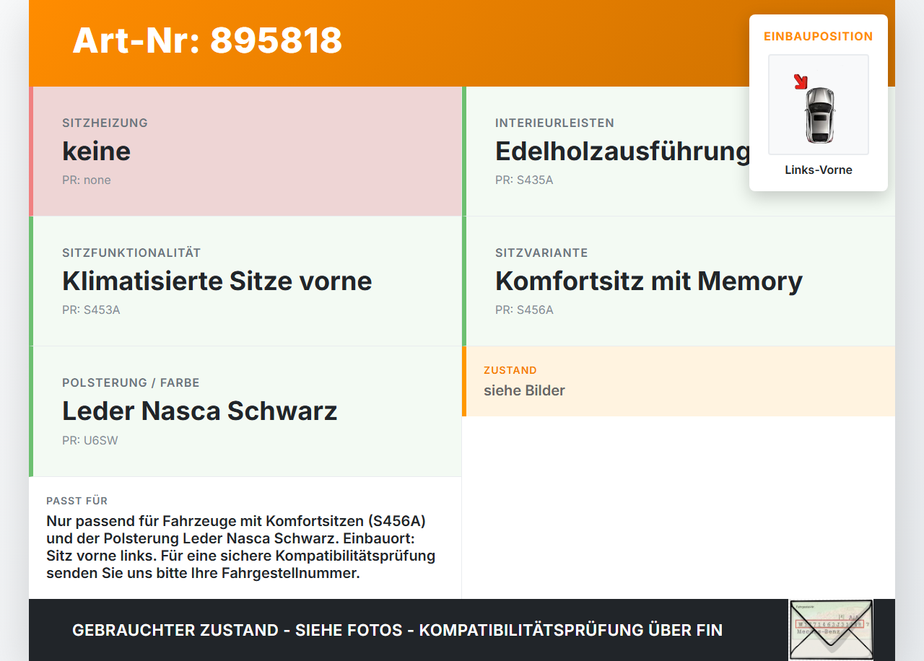Click the red arrow on car diagram
The height and width of the screenshot is (661, 924).
[801, 82]
